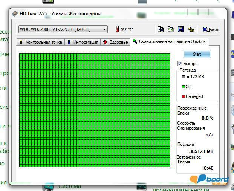Screen dimensions: 234x191
Task: Switch to the Контрольная точка tab
Action: [x=40, y=42]
